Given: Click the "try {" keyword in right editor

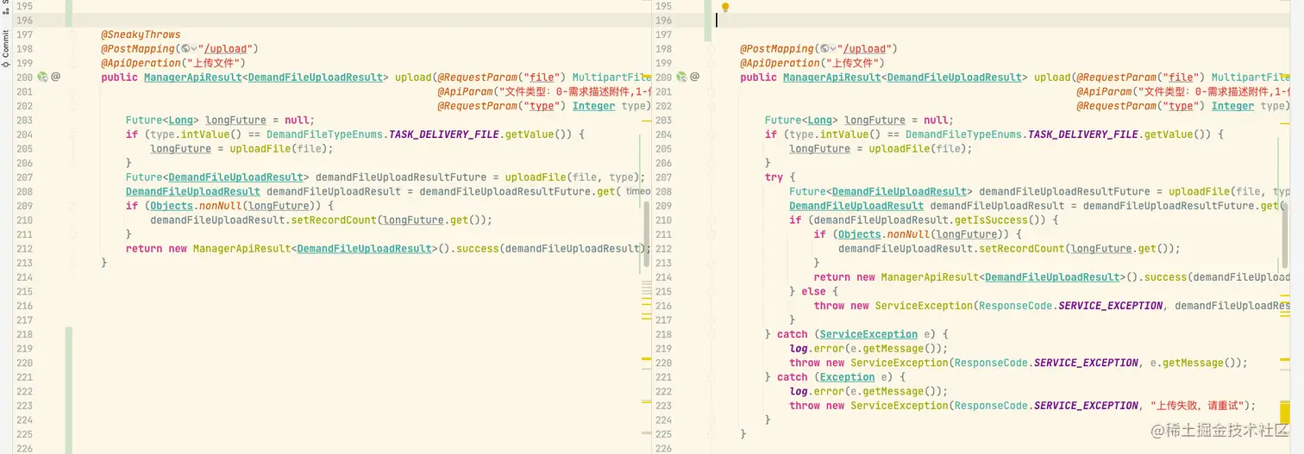Looking at the screenshot, I should click(x=780, y=177).
